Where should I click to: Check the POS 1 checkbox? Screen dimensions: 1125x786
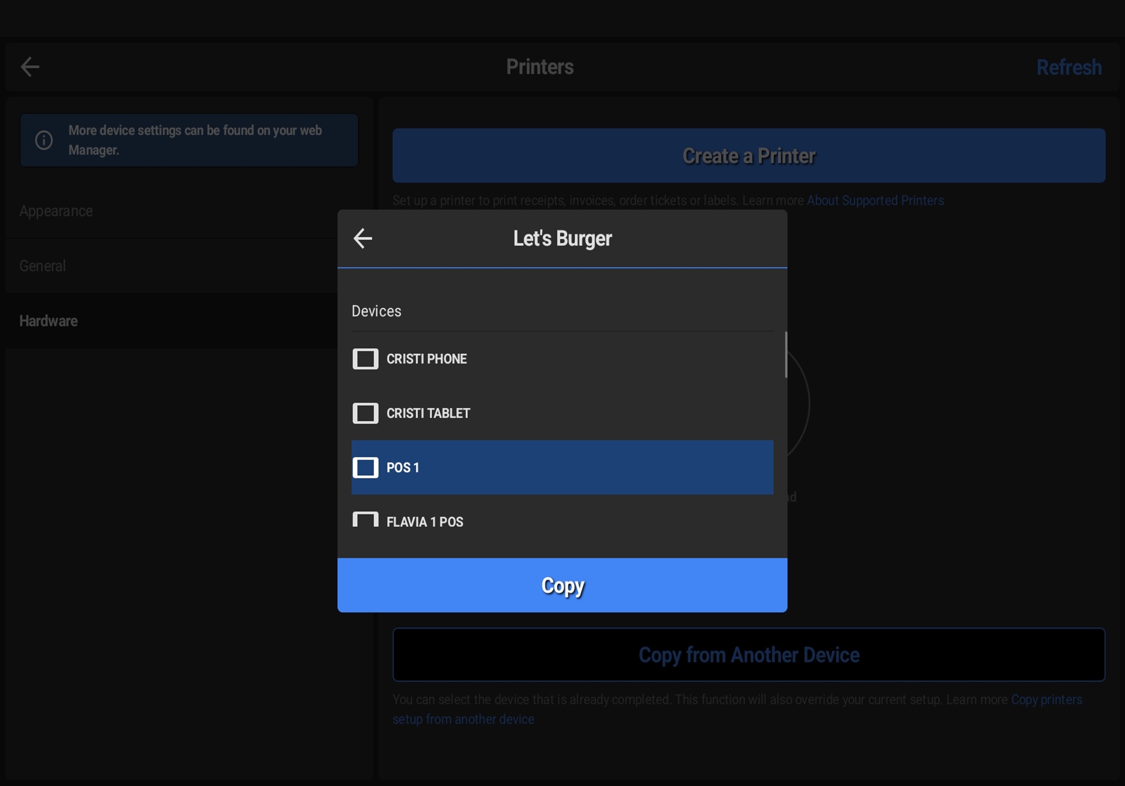tap(365, 467)
